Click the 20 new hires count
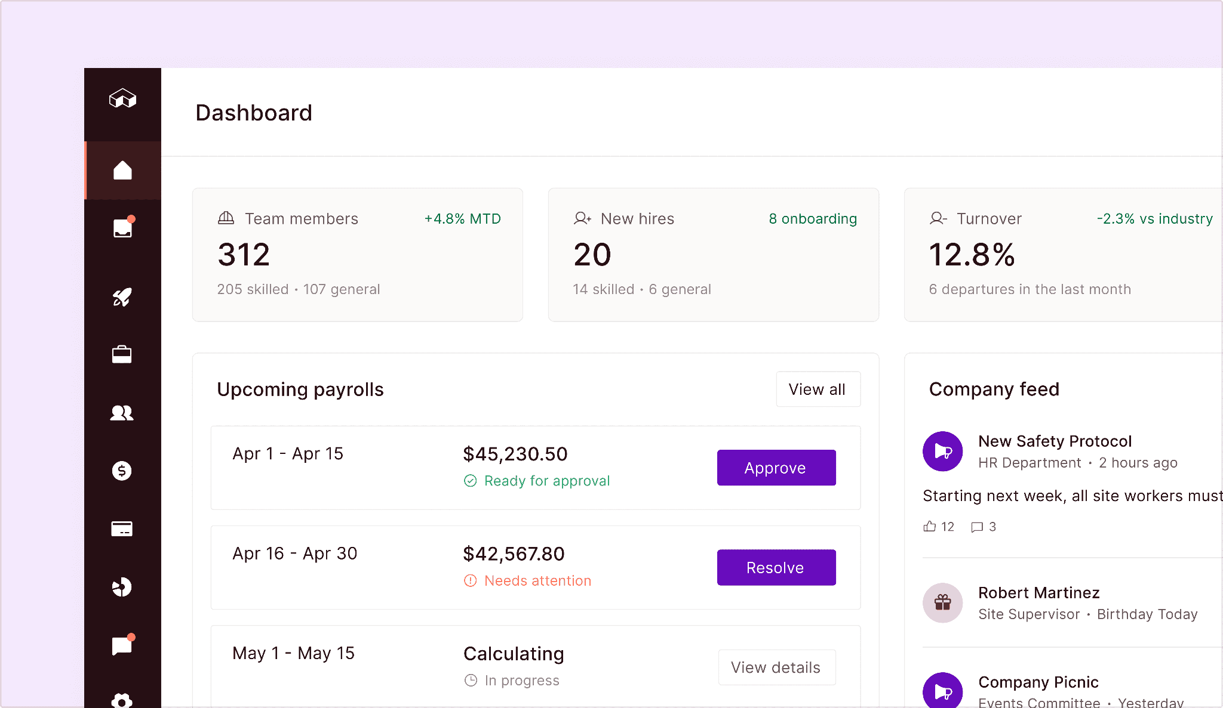Image resolution: width=1223 pixels, height=708 pixels. click(592, 255)
